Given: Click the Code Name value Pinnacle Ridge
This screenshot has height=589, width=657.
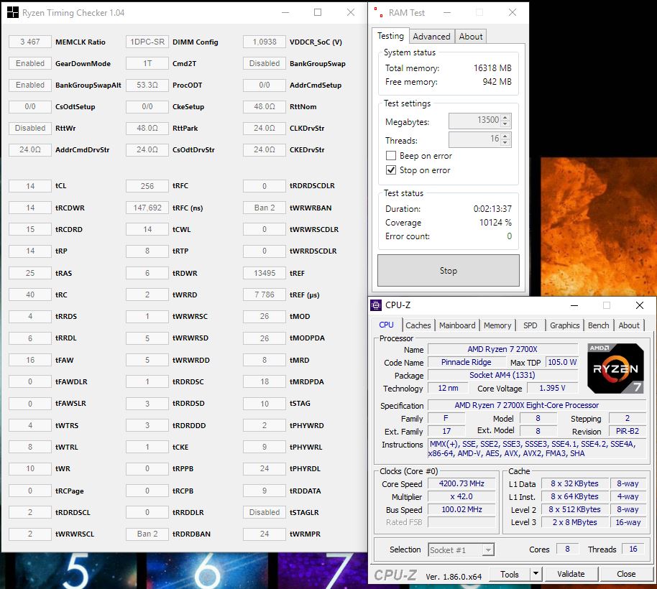Looking at the screenshot, I should click(x=466, y=362).
